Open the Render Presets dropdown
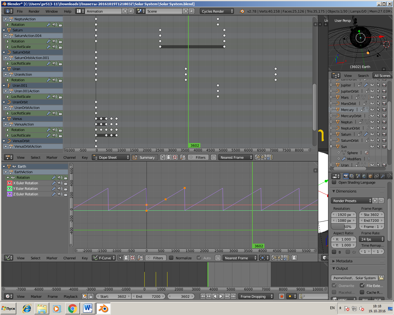This screenshot has width=394, height=315. (351, 201)
